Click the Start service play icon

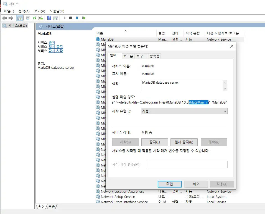(x=64, y=18)
